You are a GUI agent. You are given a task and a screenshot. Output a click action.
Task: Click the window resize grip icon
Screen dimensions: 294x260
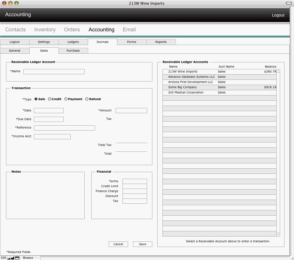(x=292, y=258)
